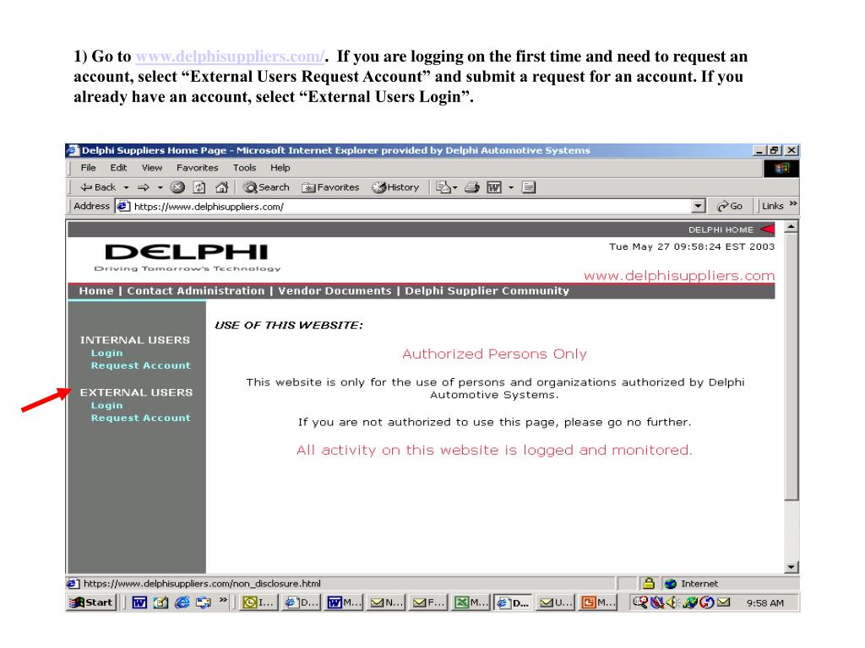865x648 pixels.
Task: Click External Users Request Account link
Action: [141, 418]
